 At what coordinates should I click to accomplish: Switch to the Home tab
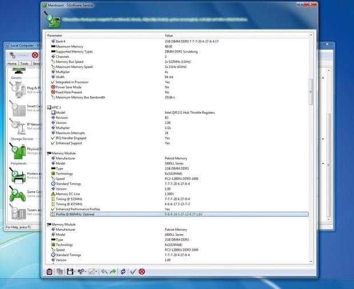pos(12,63)
